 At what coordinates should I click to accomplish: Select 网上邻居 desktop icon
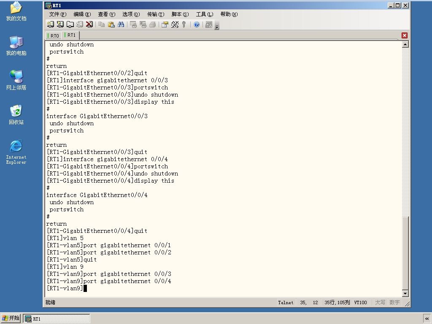pyautogui.click(x=16, y=80)
